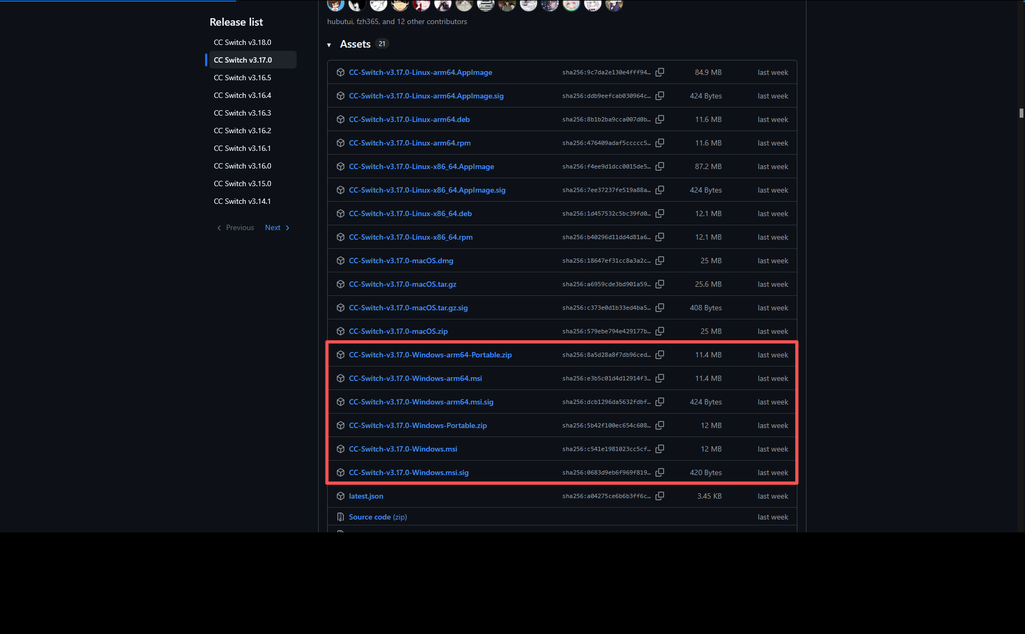This screenshot has height=634, width=1025.
Task: Download CC-Switch-v3.17.0-Linux-arm64.AppImage
Action: click(x=420, y=72)
